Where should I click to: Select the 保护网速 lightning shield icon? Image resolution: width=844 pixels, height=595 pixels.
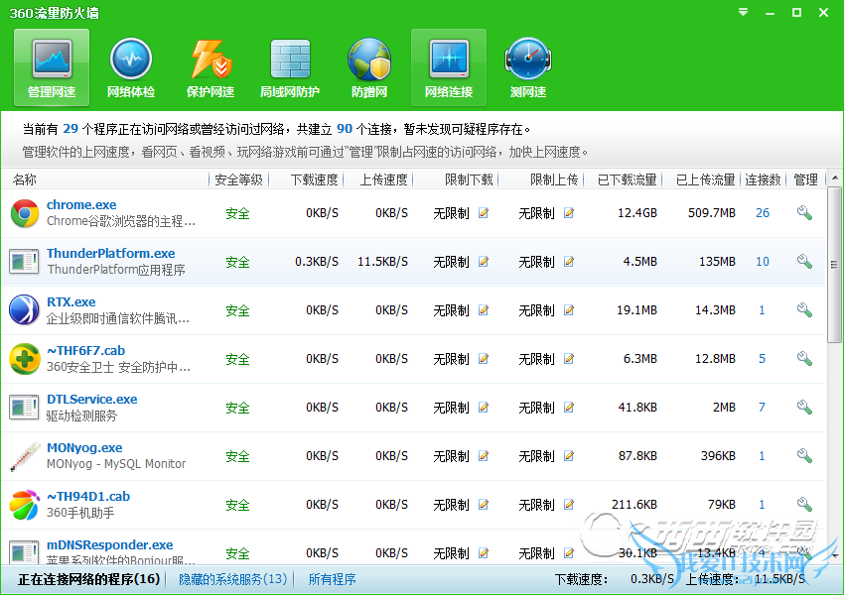(211, 67)
